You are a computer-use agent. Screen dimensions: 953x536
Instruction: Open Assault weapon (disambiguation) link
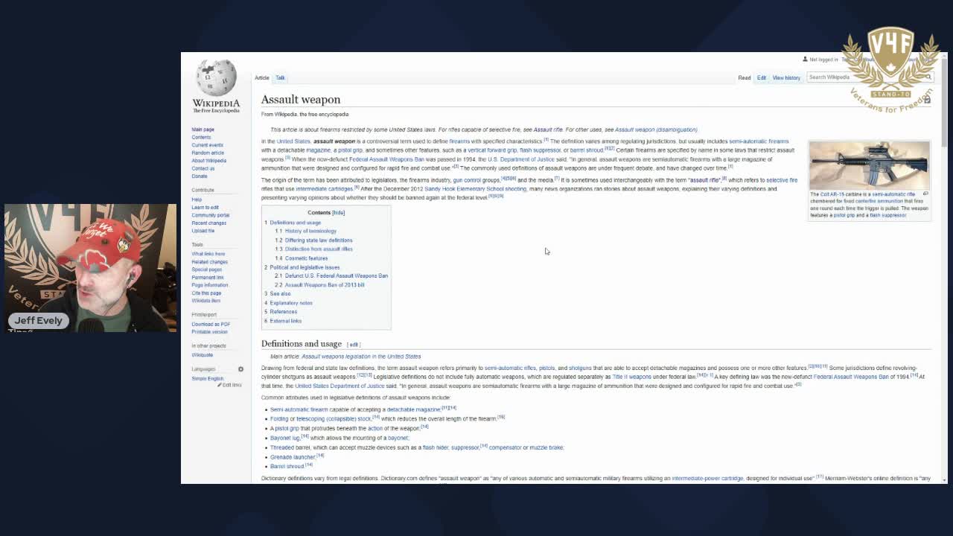656,130
